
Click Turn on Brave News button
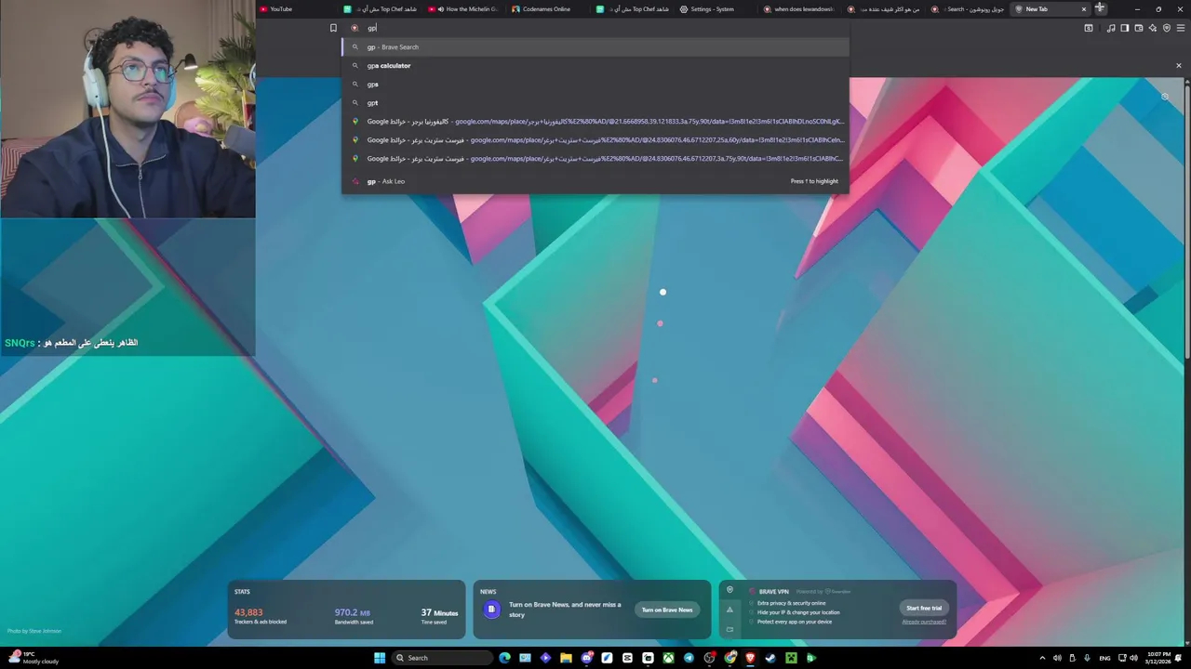667,610
